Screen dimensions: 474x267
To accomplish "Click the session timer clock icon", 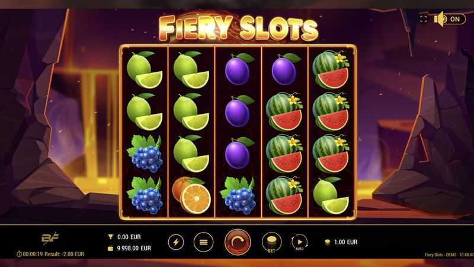I will click(19, 254).
